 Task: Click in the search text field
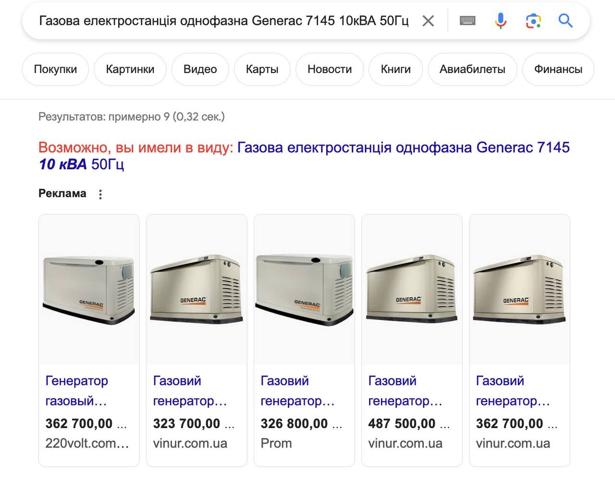(x=223, y=21)
